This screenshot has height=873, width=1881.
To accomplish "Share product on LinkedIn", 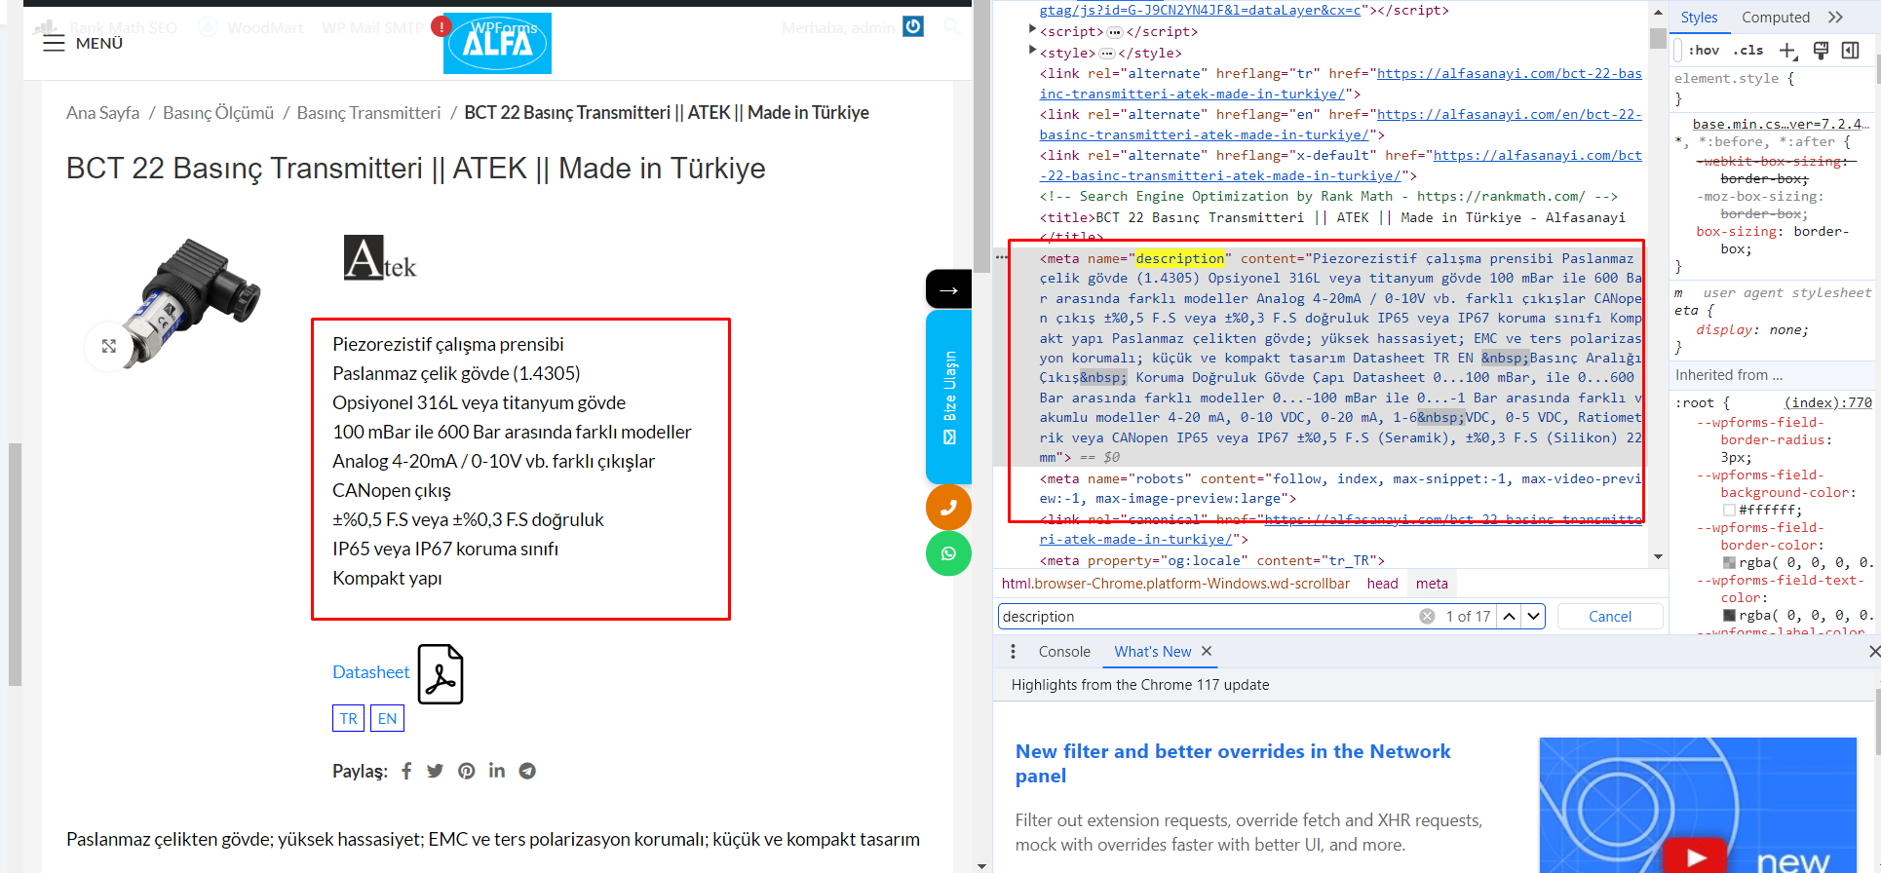I will pyautogui.click(x=497, y=771).
